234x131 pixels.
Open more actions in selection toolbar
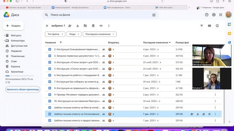[109, 26]
